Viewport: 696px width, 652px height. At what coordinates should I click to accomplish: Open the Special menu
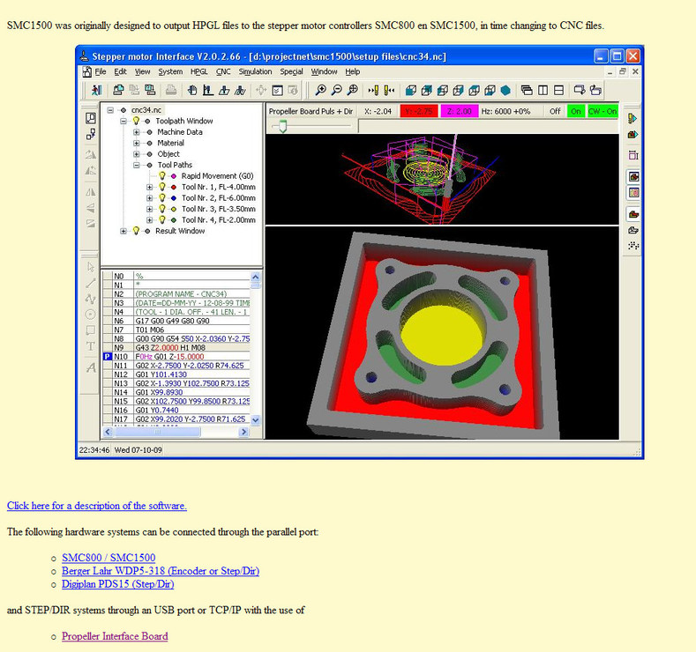click(291, 71)
